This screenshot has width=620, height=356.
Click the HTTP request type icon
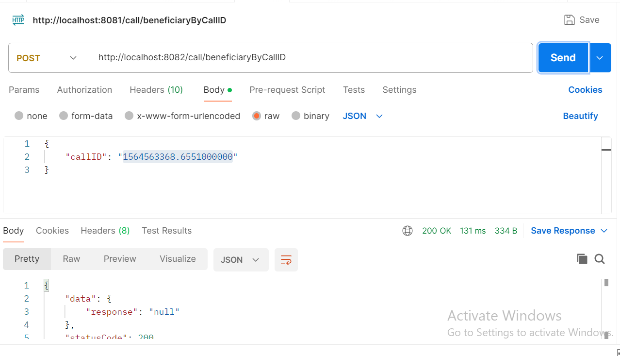(x=18, y=20)
